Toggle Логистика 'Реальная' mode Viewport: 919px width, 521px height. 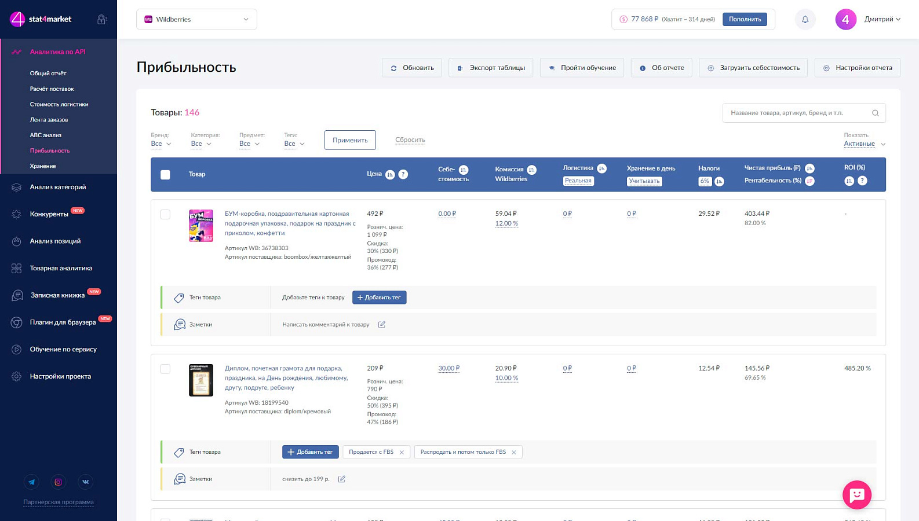[578, 181]
